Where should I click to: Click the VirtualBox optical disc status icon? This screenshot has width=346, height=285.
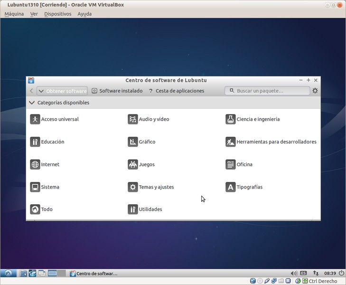point(260,281)
